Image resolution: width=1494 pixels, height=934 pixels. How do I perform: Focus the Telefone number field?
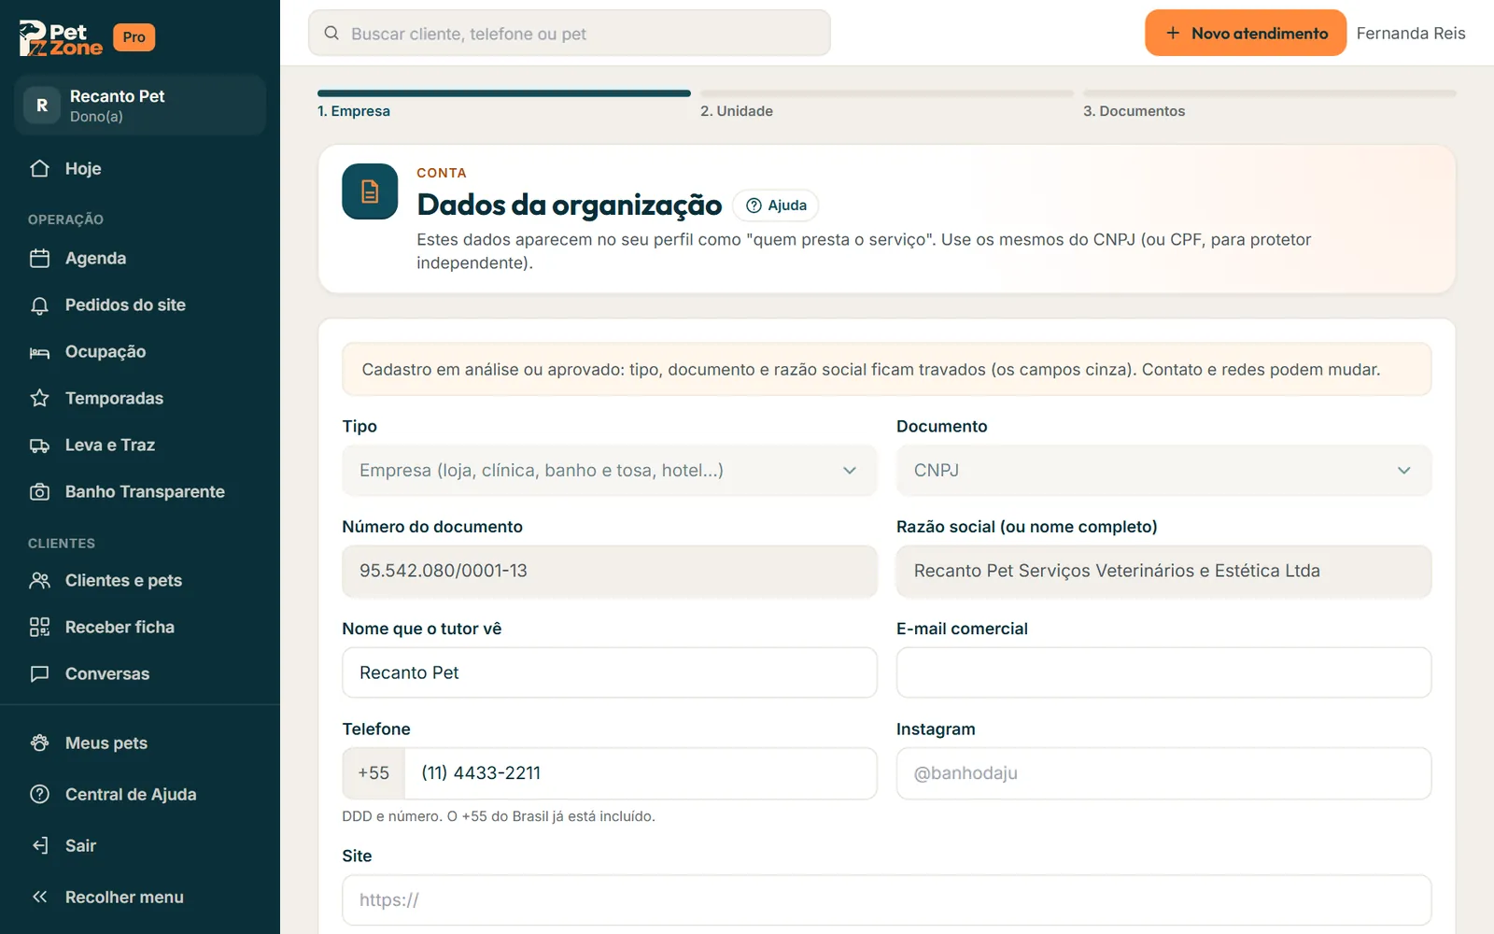641,773
